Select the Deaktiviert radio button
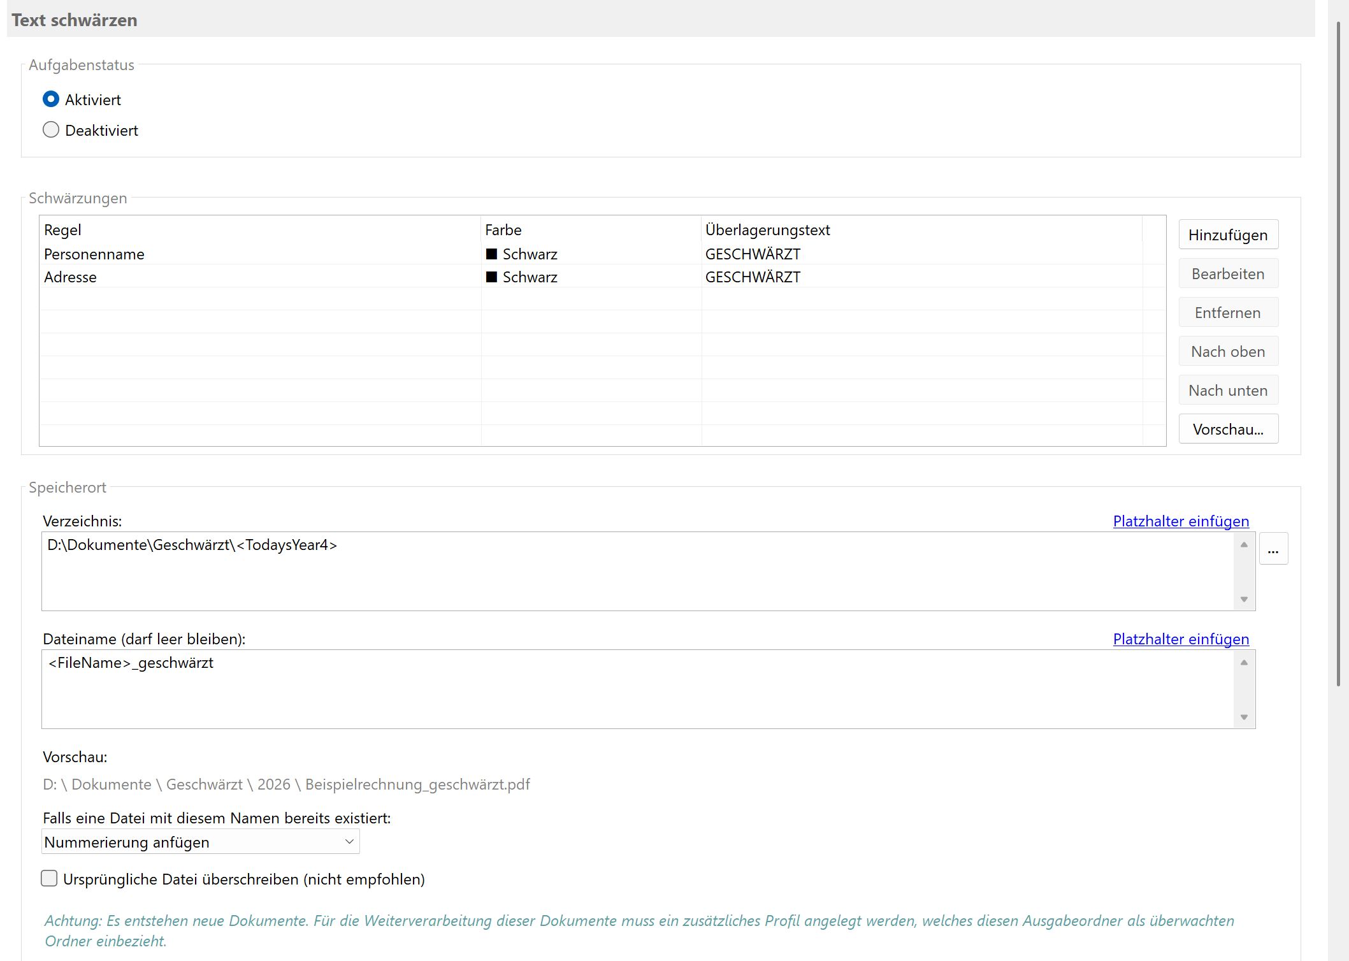The height and width of the screenshot is (961, 1349). [51, 130]
